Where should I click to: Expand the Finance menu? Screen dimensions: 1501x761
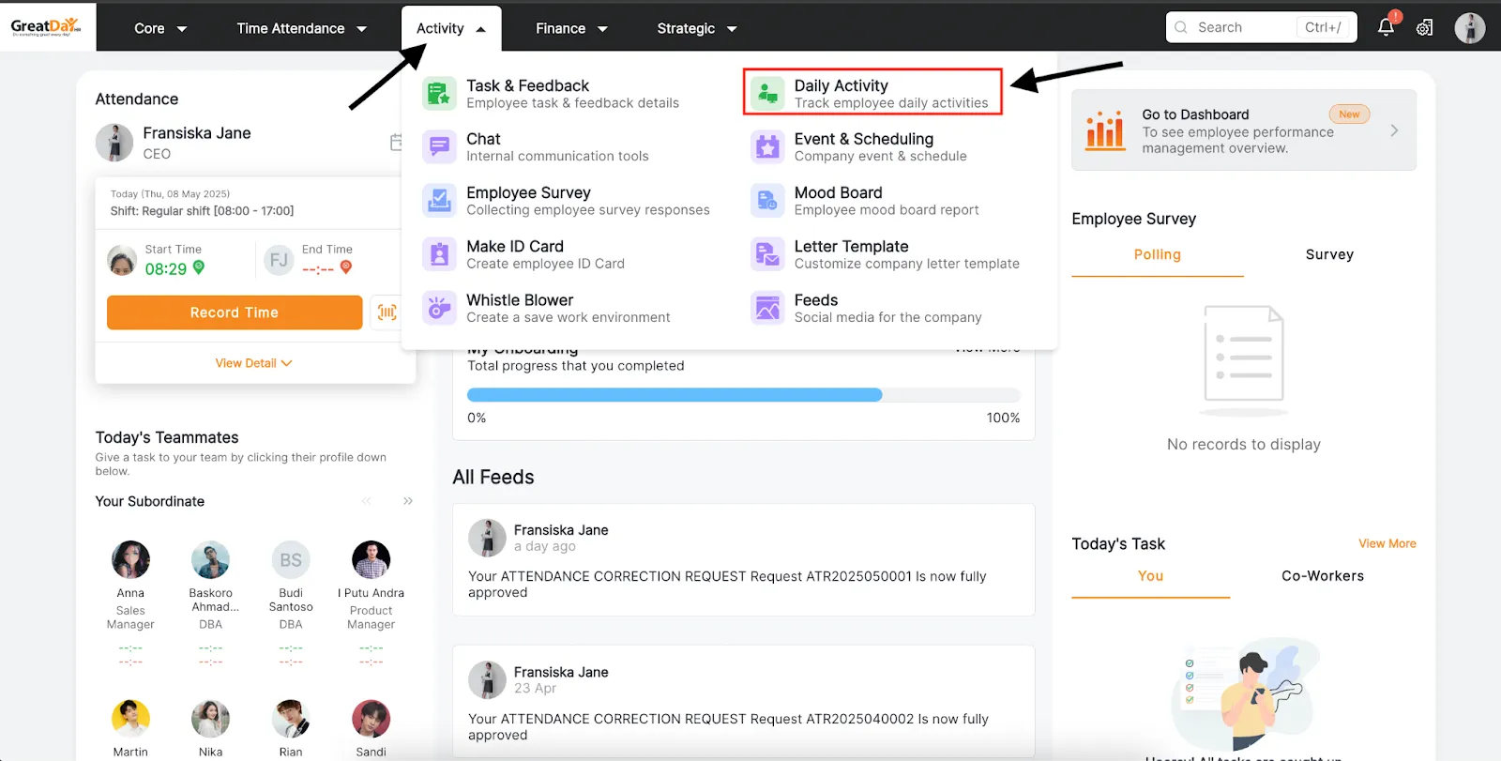pos(570,29)
